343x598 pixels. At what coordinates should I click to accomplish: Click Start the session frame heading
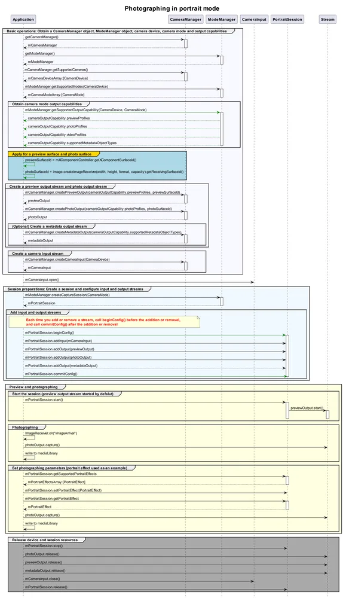tap(63, 394)
